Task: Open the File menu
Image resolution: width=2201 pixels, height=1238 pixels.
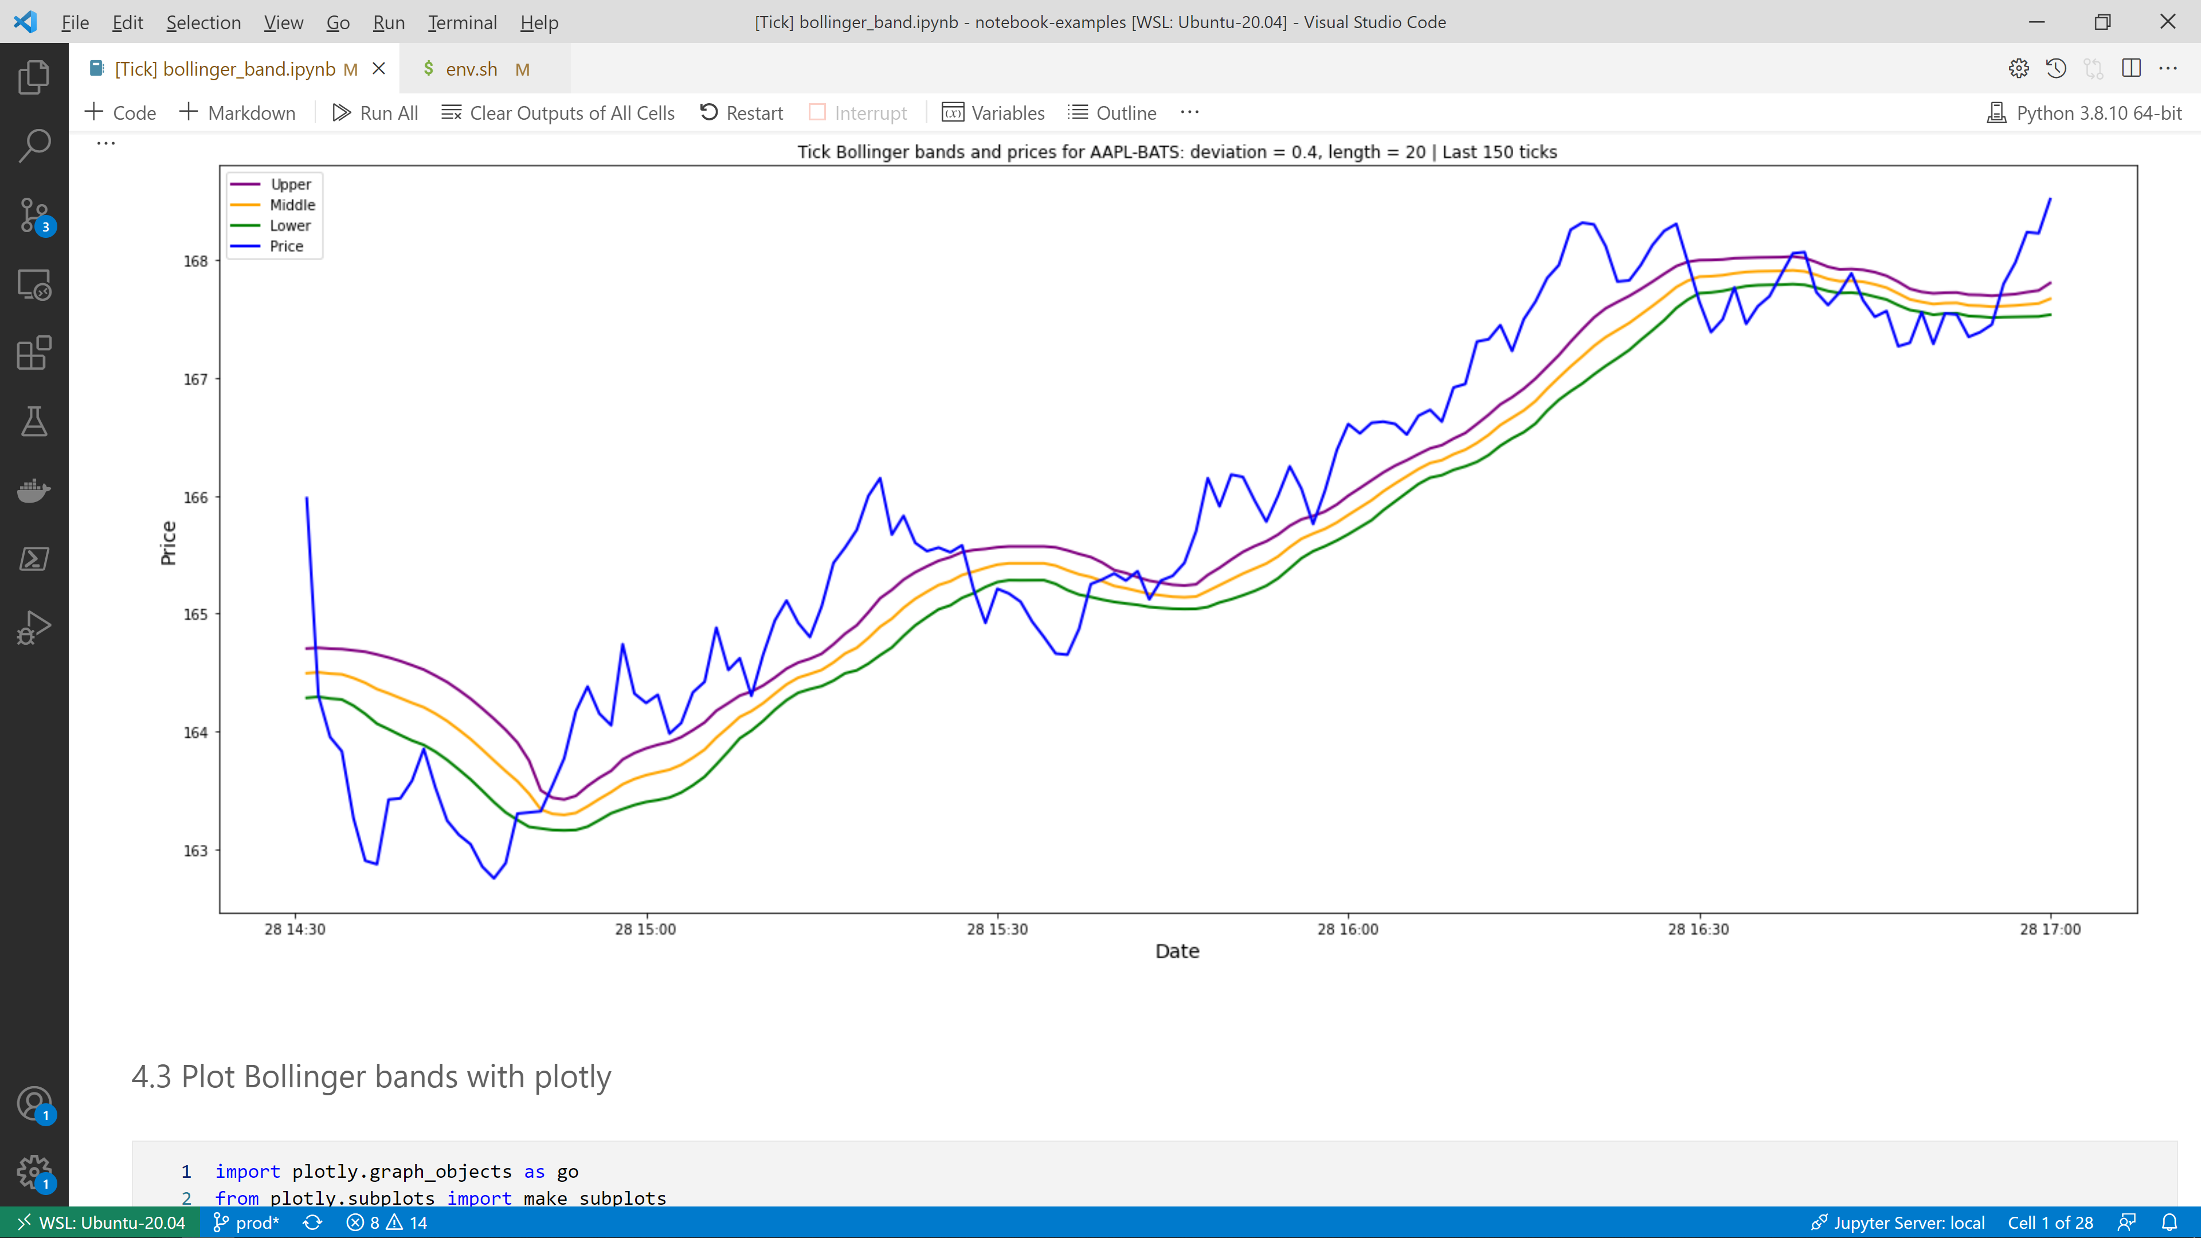Action: pyautogui.click(x=75, y=22)
